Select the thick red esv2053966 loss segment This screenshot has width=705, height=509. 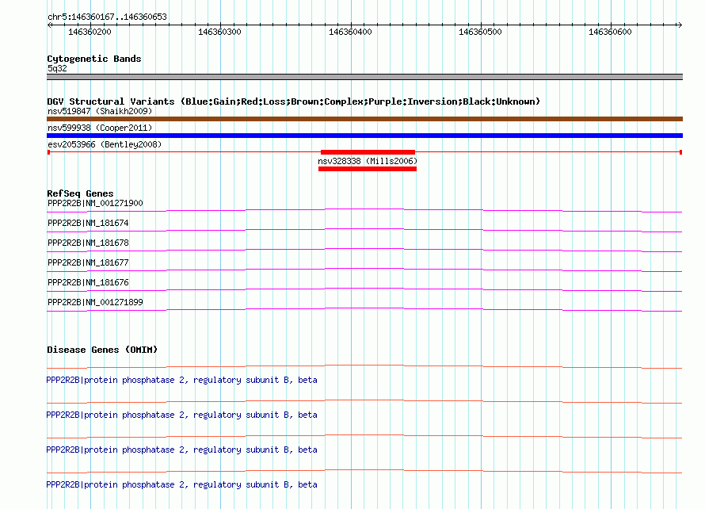point(368,152)
